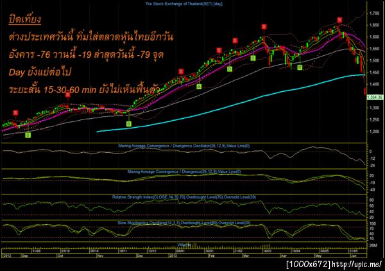
Task: Click the 1,200 price axis label
Action: 374,132
